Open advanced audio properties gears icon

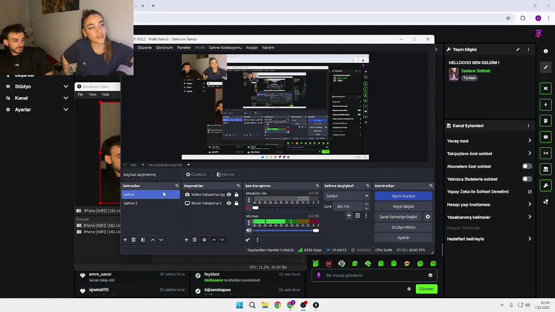point(248,240)
